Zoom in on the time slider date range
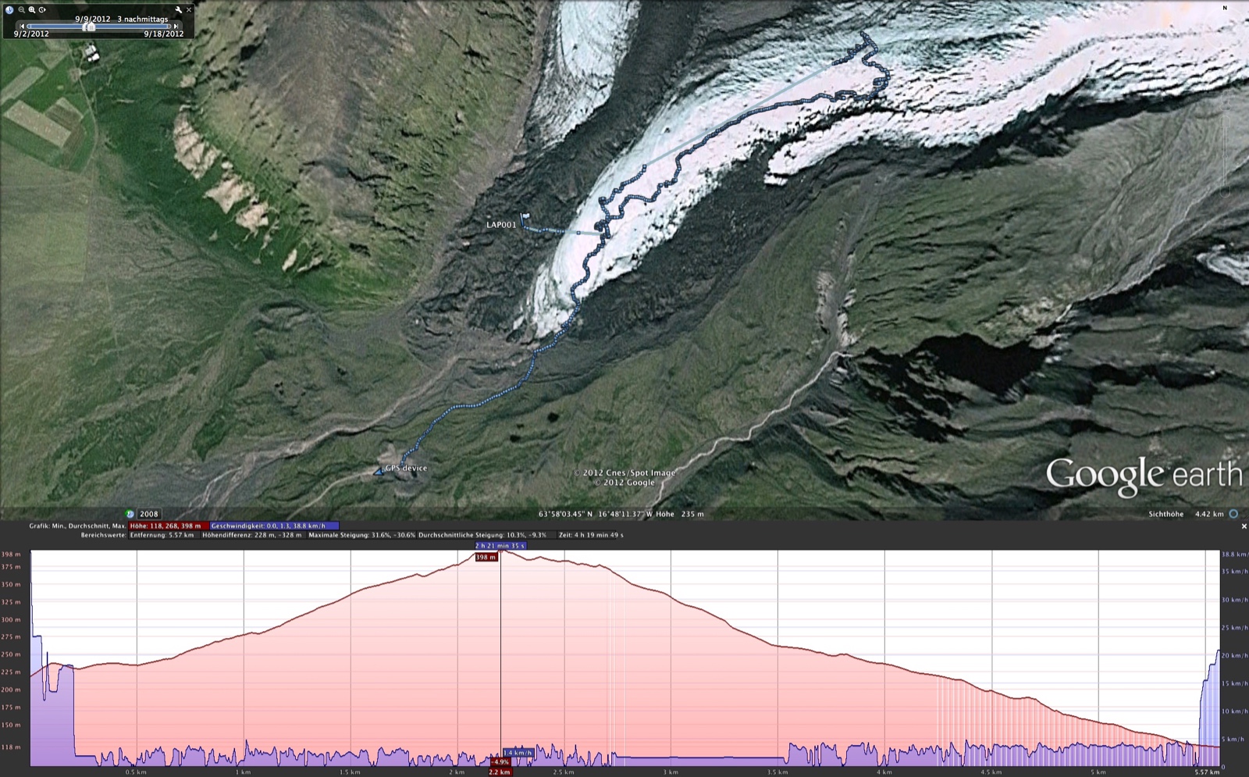The image size is (1249, 777). click(32, 10)
